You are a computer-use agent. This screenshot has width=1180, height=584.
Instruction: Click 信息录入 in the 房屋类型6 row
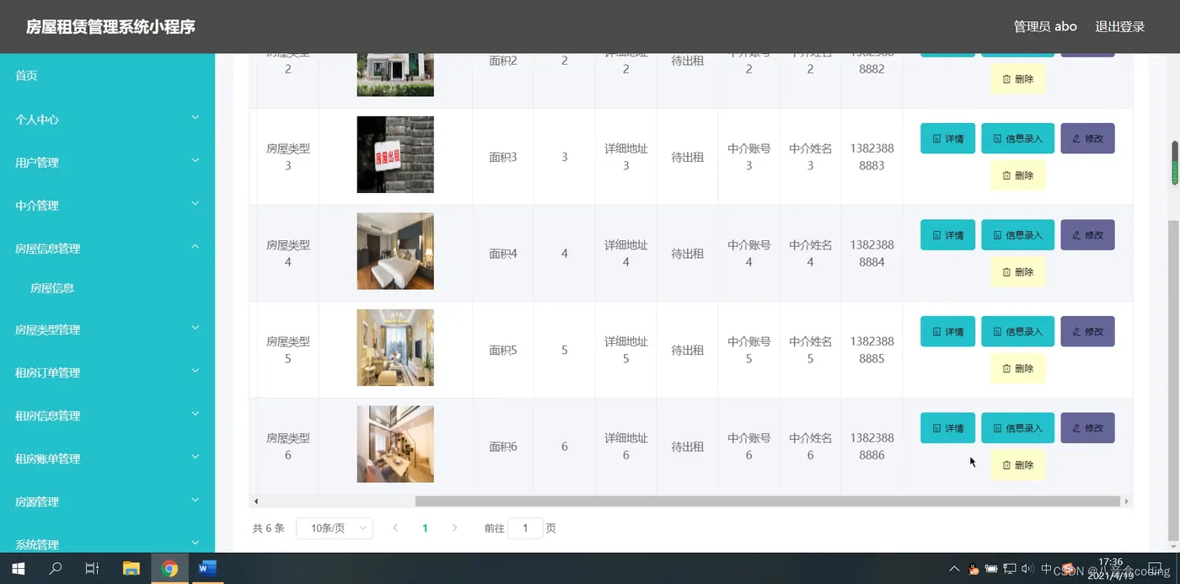1017,428
